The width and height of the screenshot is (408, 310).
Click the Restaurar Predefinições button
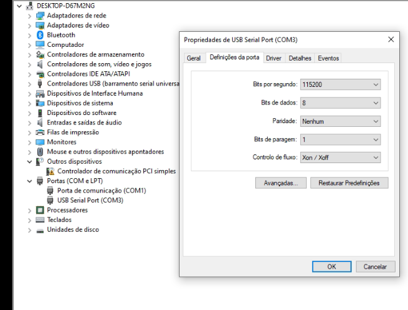point(353,183)
